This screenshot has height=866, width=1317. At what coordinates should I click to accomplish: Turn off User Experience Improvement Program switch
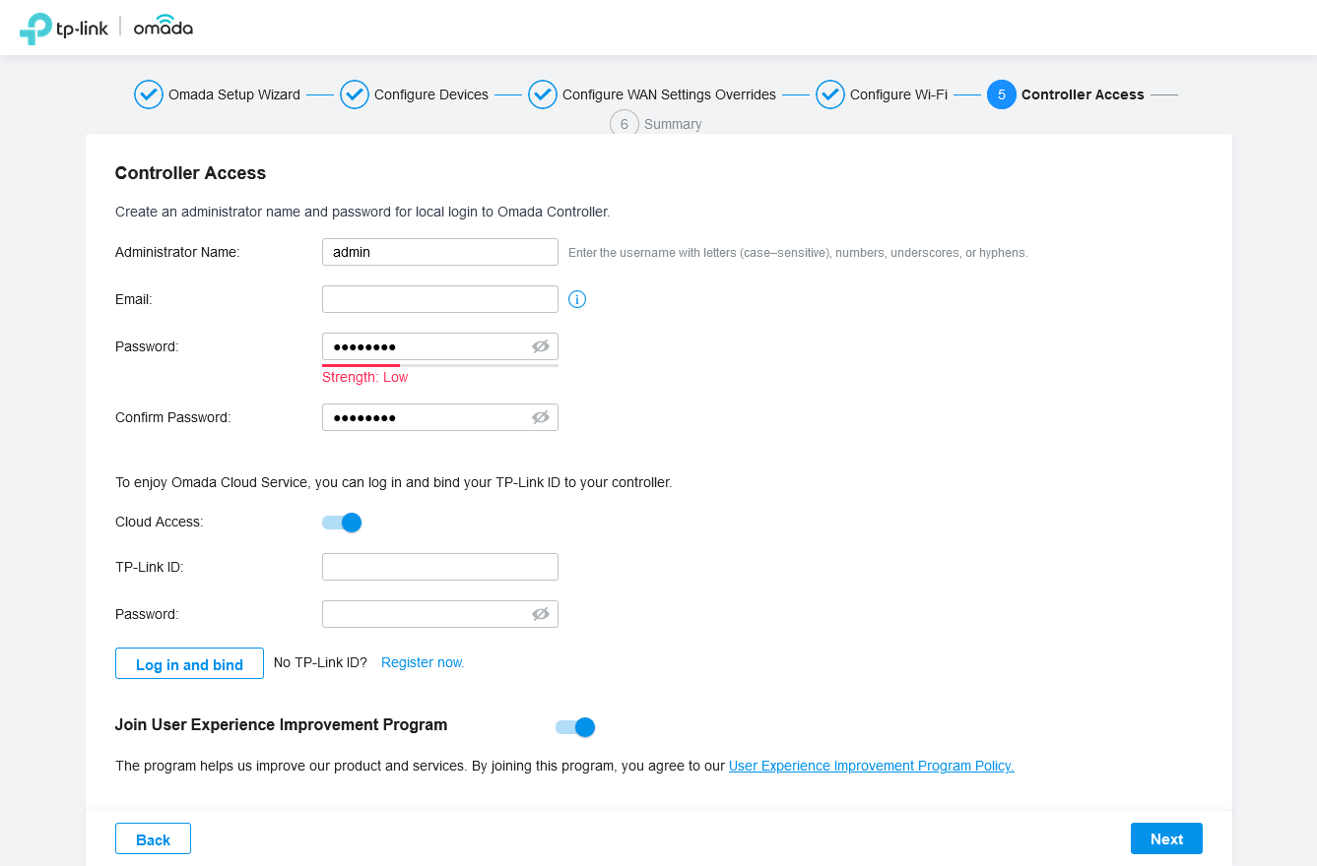click(576, 727)
